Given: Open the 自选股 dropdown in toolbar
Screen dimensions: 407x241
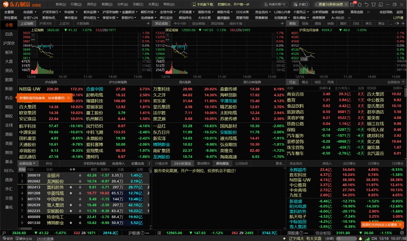Looking at the screenshot, I should (x=30, y=12).
